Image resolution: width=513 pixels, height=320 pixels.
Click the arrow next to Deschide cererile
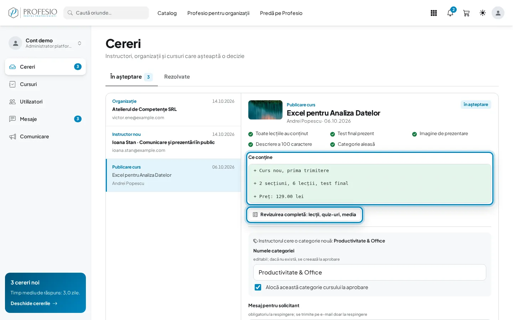point(55,304)
